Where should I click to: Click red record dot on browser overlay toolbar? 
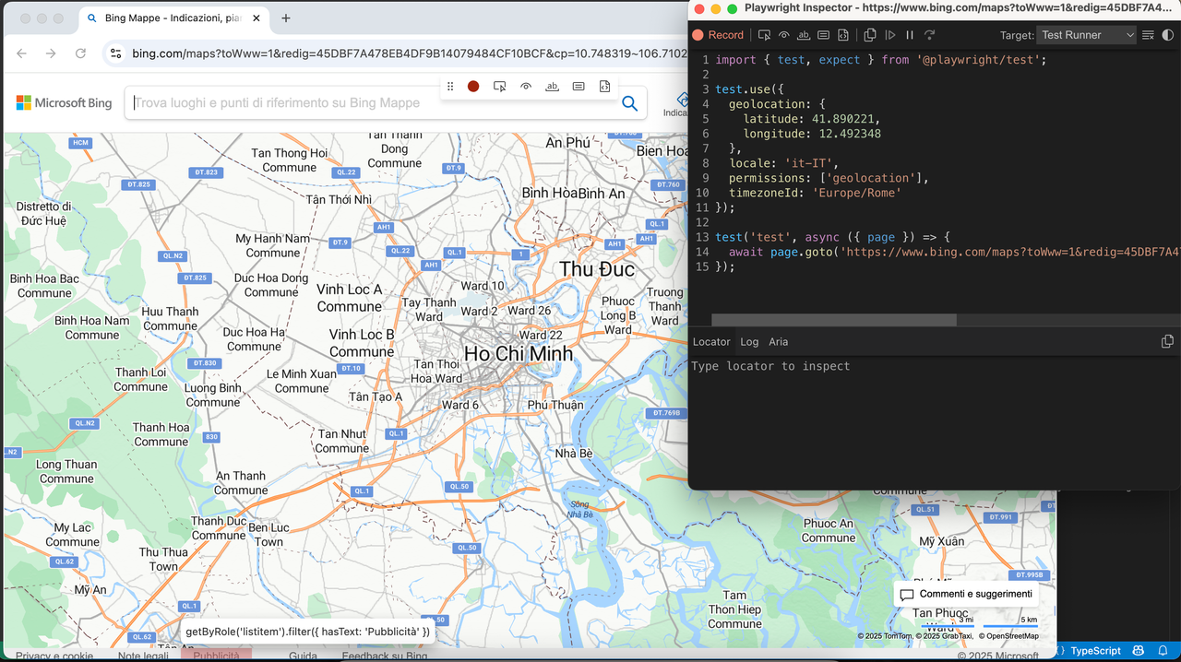473,86
